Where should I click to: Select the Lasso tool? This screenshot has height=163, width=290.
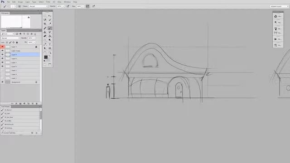[45, 20]
